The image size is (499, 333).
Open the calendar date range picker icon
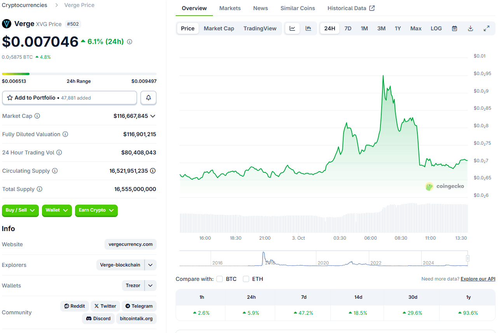tap(454, 28)
